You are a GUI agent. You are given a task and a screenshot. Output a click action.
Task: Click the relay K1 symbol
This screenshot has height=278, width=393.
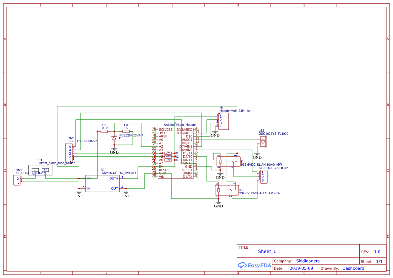[x=227, y=162]
